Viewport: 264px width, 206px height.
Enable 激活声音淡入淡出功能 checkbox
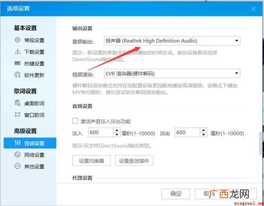coord(75,121)
